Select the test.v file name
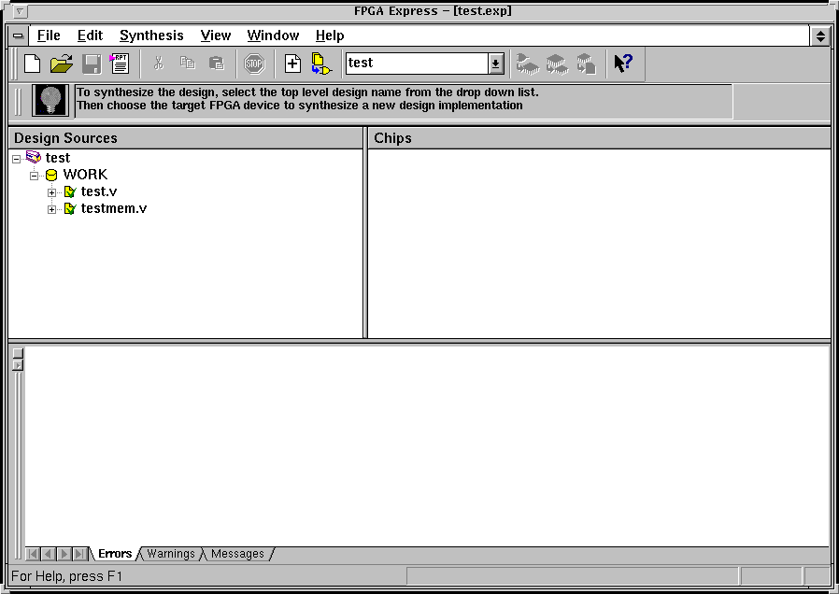Screen dimensions: 839x594 pyautogui.click(x=99, y=192)
